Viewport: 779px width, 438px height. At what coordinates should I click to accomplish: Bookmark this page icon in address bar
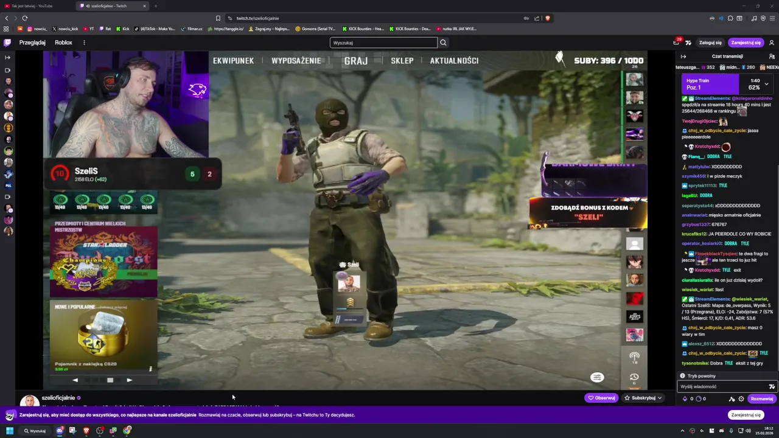click(218, 18)
